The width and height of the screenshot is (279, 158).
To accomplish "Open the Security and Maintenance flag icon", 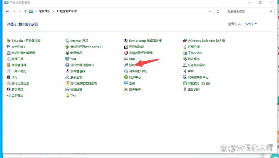I will tap(9, 47).
